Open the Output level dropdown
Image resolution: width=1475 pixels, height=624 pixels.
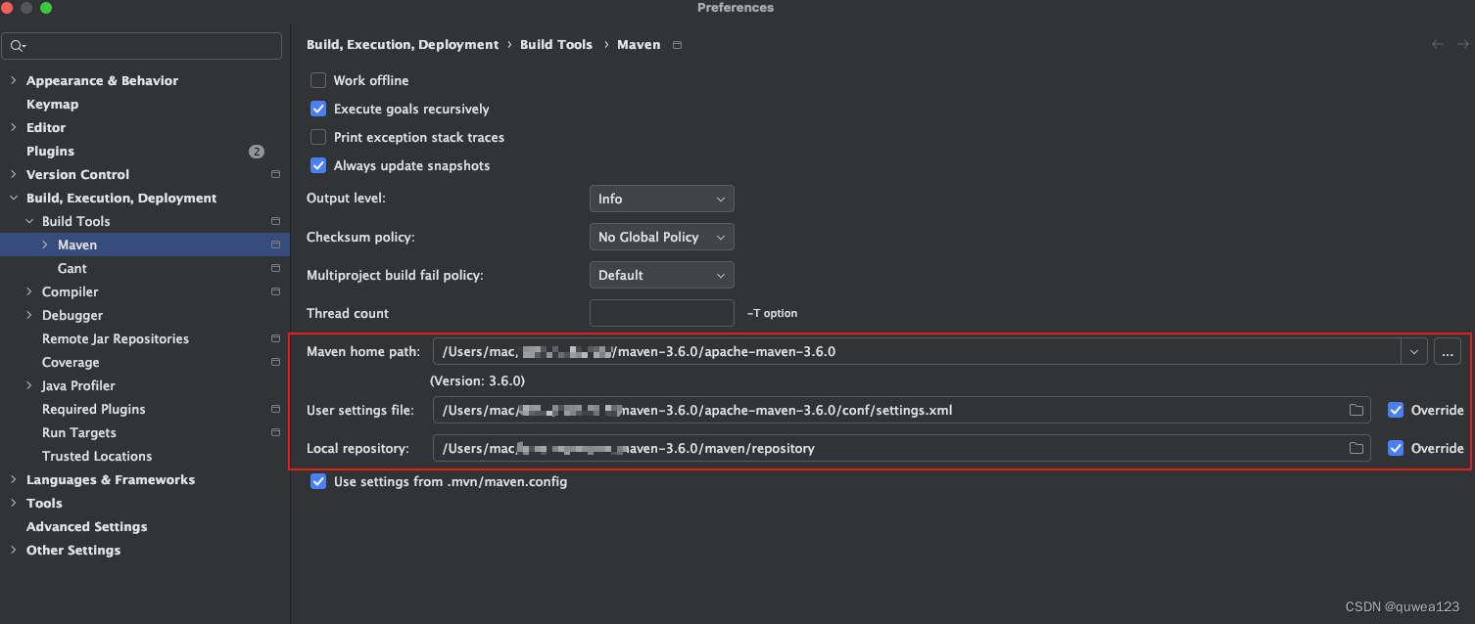(x=661, y=199)
